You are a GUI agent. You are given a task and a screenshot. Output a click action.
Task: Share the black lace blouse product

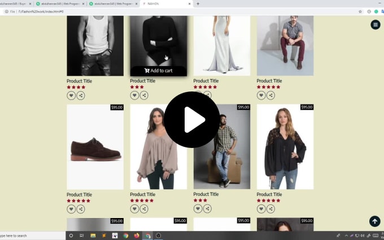pyautogui.click(x=270, y=208)
